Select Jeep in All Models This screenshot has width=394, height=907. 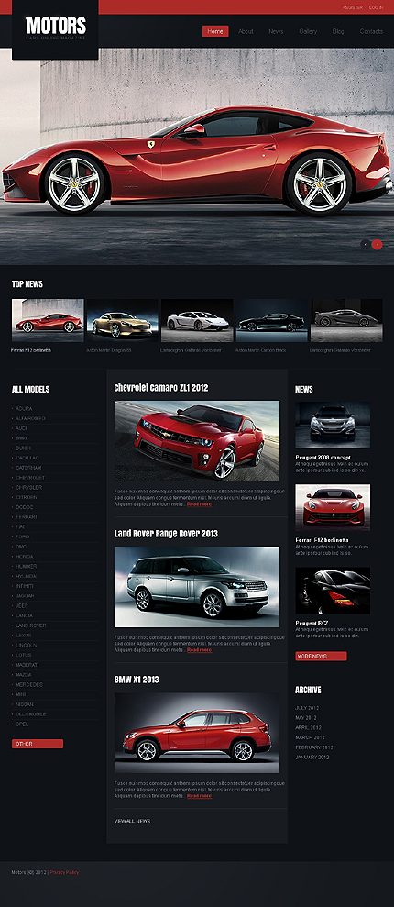tap(21, 605)
